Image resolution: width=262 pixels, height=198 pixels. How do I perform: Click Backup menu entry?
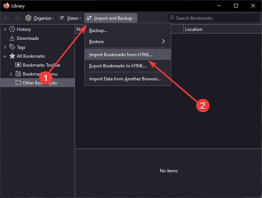[98, 30]
